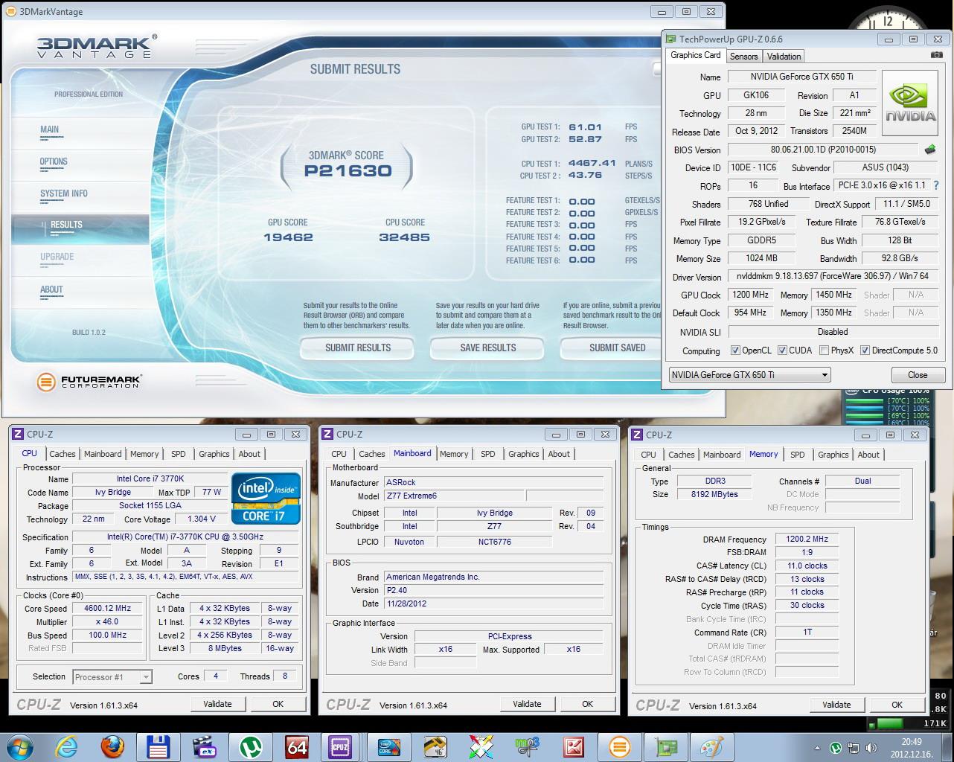This screenshot has height=762, width=954.
Task: Launch Internet Explorer from taskbar
Action: (66, 746)
